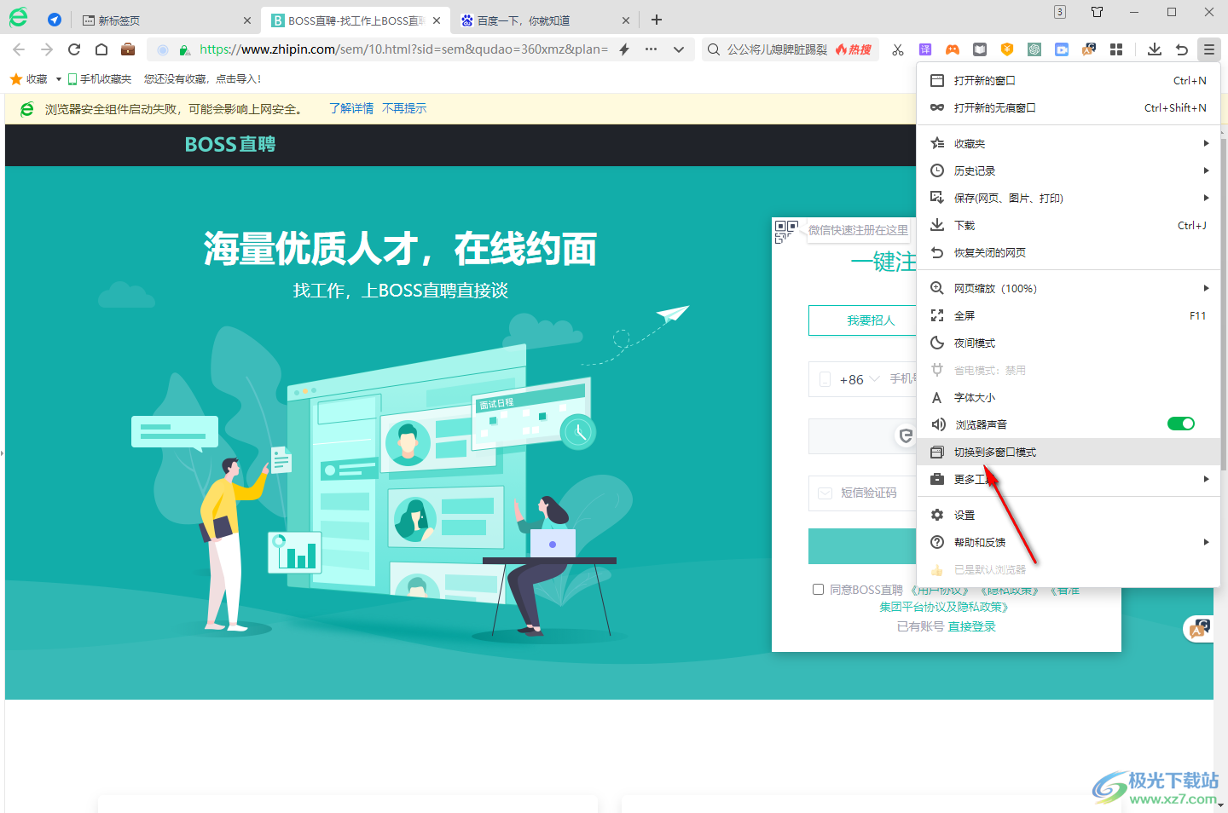Expand the 保存(网页、图片、打印) submenu

[1069, 198]
